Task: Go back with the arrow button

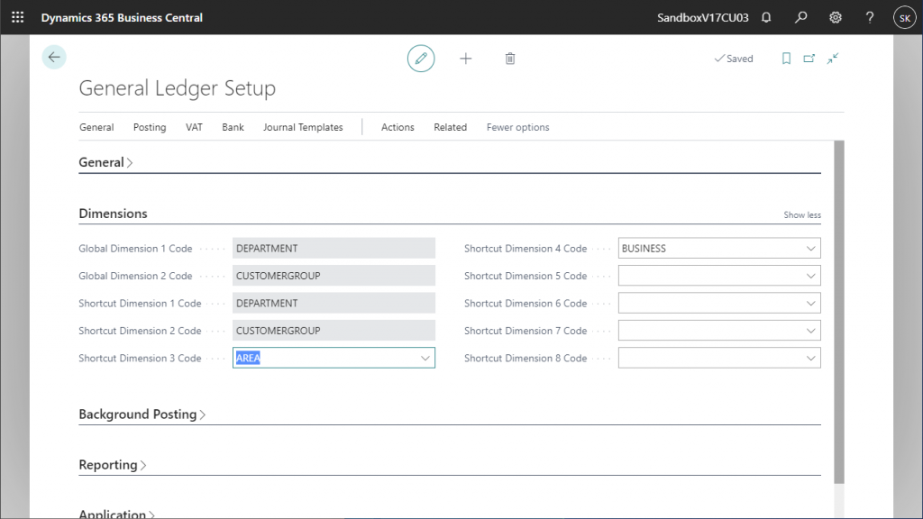Action: [x=54, y=57]
